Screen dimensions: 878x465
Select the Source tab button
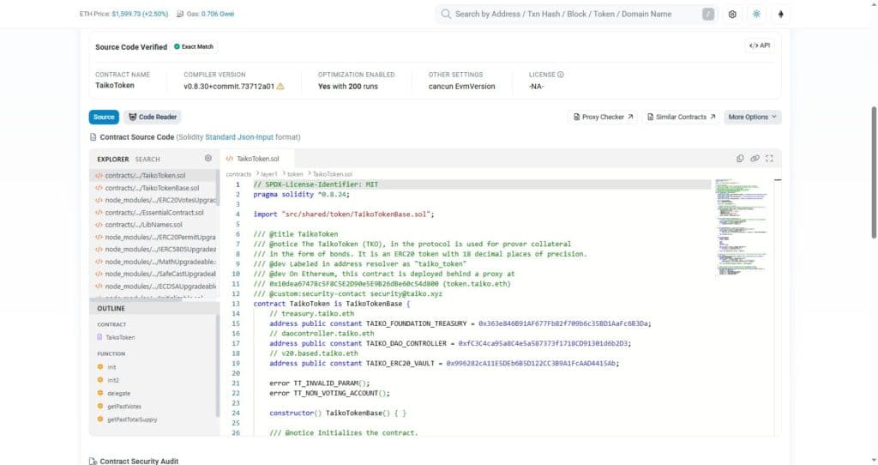click(x=104, y=117)
